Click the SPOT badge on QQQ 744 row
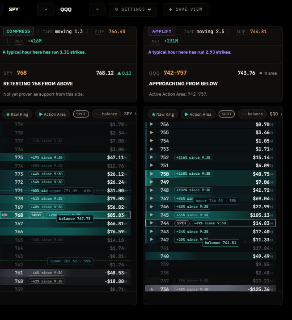The image size is (292, 320). 182,223
